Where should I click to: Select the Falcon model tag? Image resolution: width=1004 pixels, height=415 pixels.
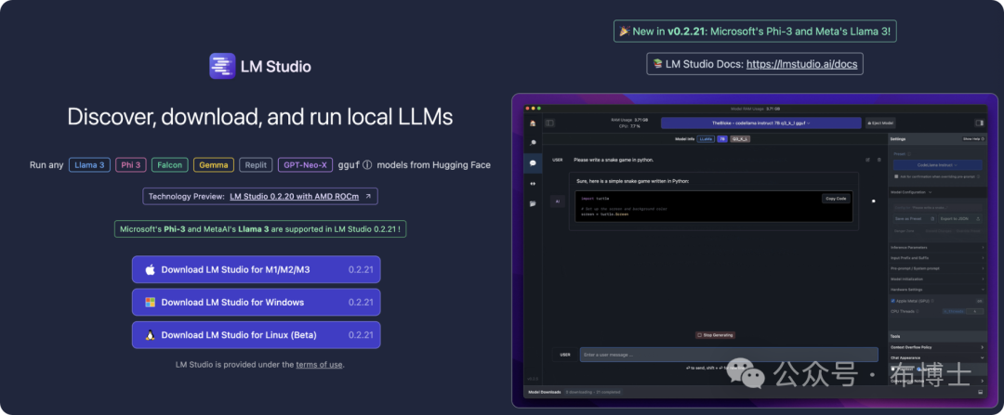pos(170,165)
